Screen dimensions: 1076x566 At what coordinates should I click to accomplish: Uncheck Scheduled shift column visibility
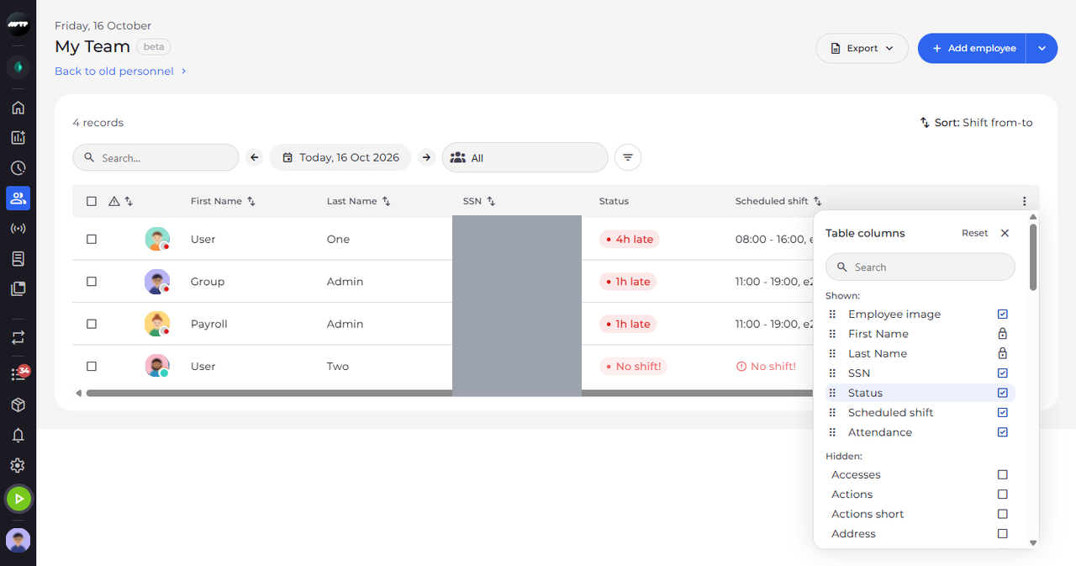coord(1002,412)
